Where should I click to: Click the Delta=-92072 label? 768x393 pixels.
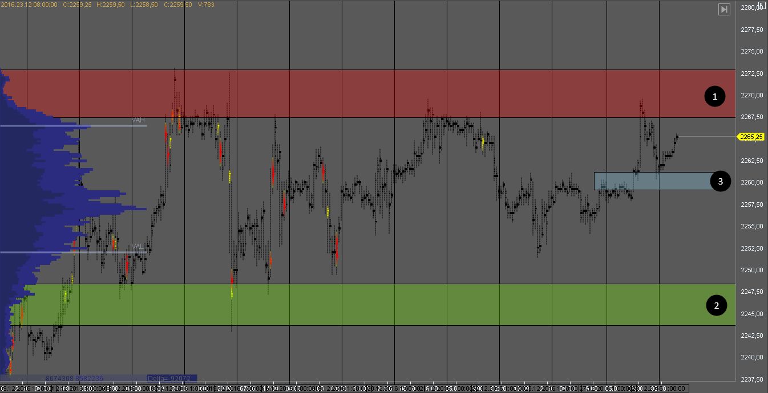(171, 378)
